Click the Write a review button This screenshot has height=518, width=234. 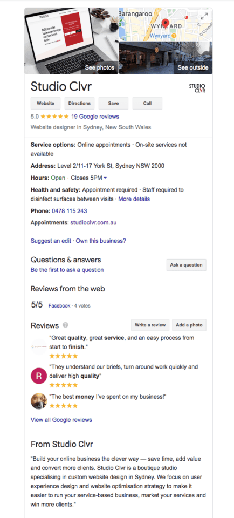pyautogui.click(x=150, y=325)
